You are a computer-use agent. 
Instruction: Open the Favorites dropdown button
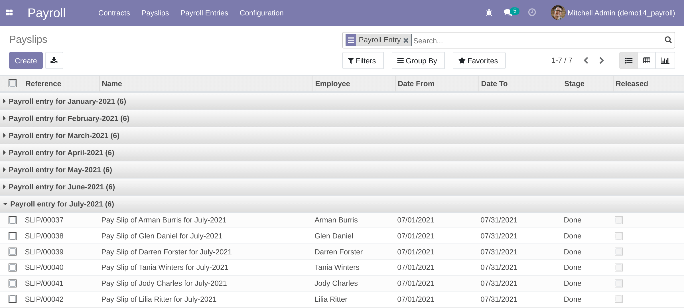[479, 60]
